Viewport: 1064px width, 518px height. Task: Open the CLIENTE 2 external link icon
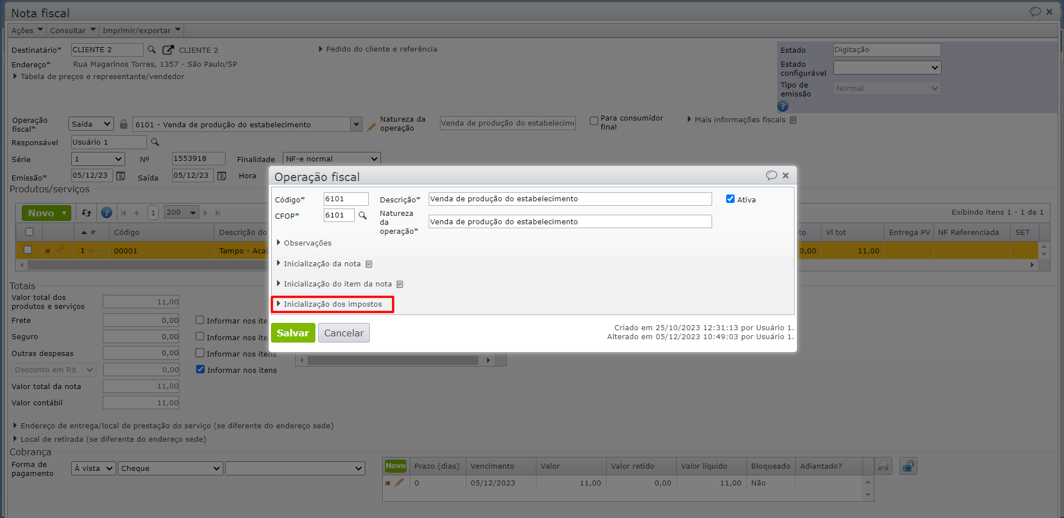168,50
